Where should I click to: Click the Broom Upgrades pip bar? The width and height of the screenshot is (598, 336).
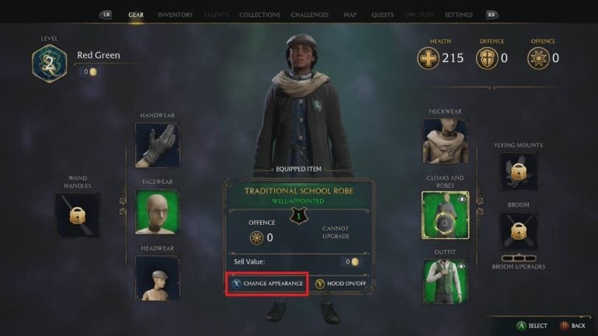tap(518, 258)
